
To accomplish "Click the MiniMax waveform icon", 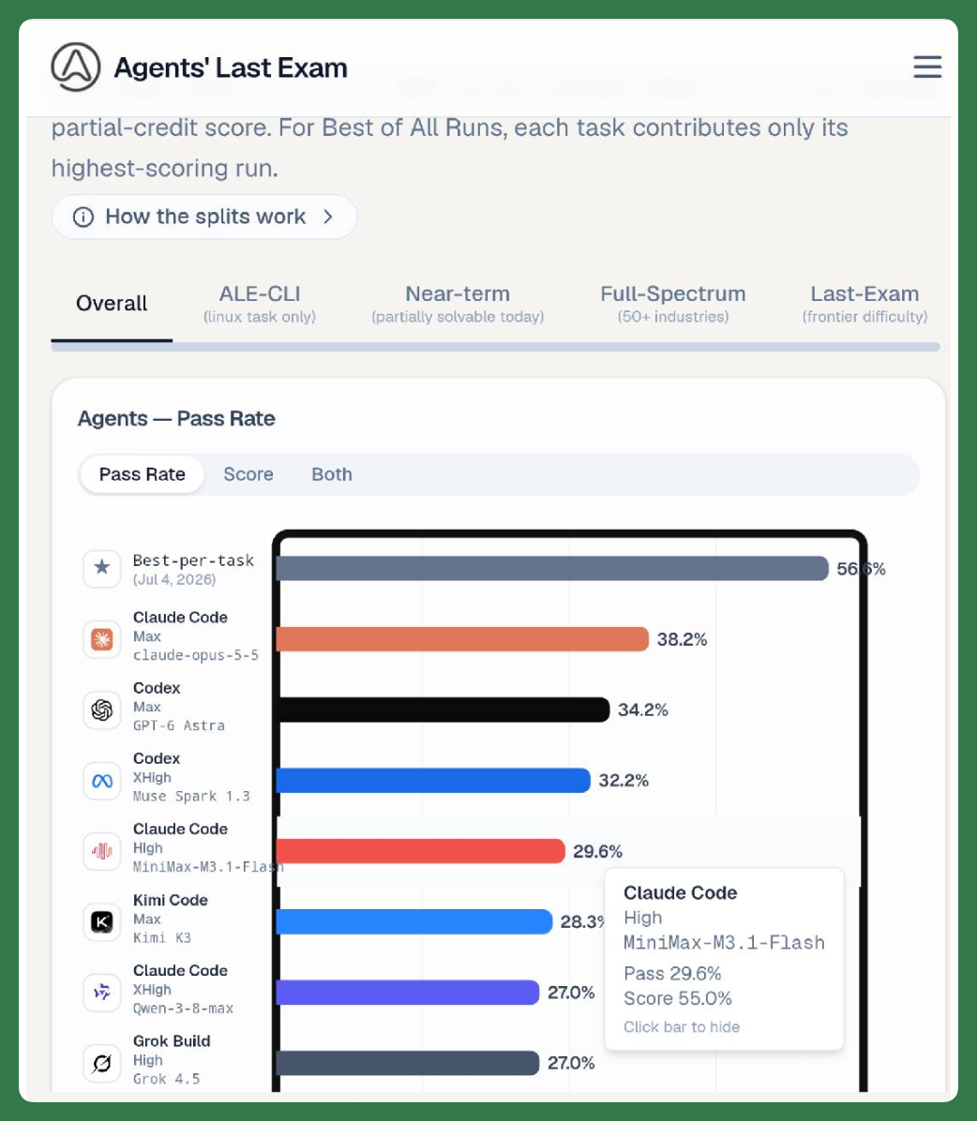I will 101,851.
